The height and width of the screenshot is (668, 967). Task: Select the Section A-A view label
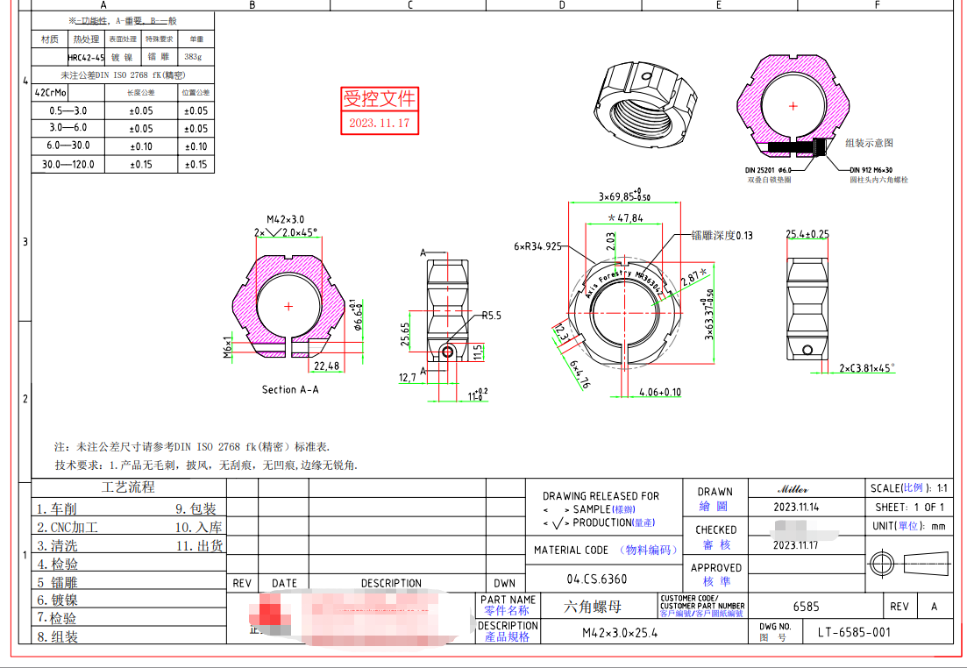[290, 388]
